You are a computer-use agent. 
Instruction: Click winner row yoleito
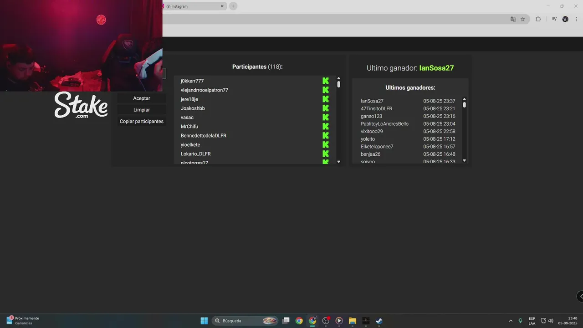408,139
